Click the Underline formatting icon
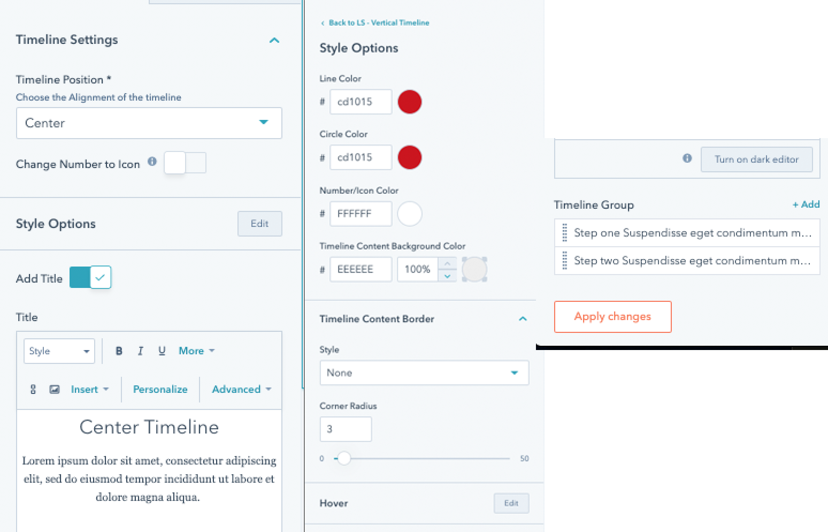Image resolution: width=828 pixels, height=532 pixels. pos(162,351)
